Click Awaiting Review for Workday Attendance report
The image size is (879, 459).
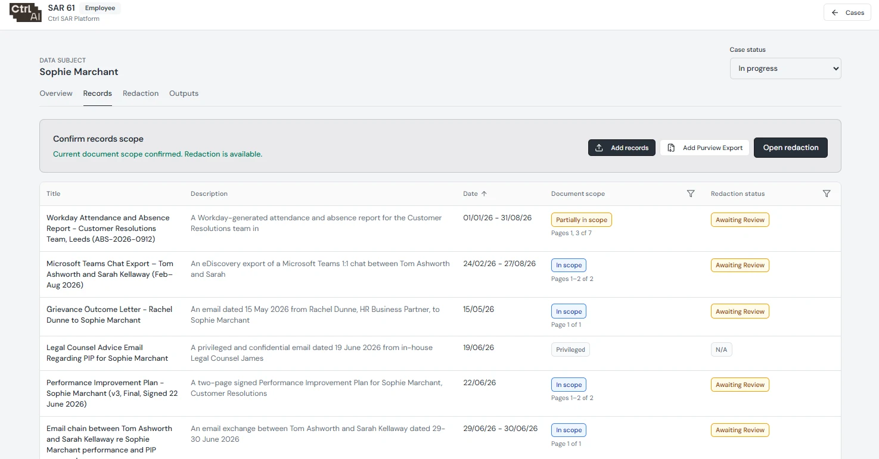[740, 220]
